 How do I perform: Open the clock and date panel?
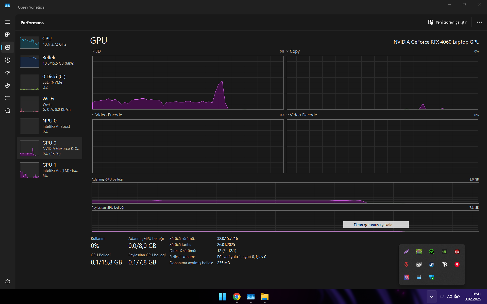(473, 297)
